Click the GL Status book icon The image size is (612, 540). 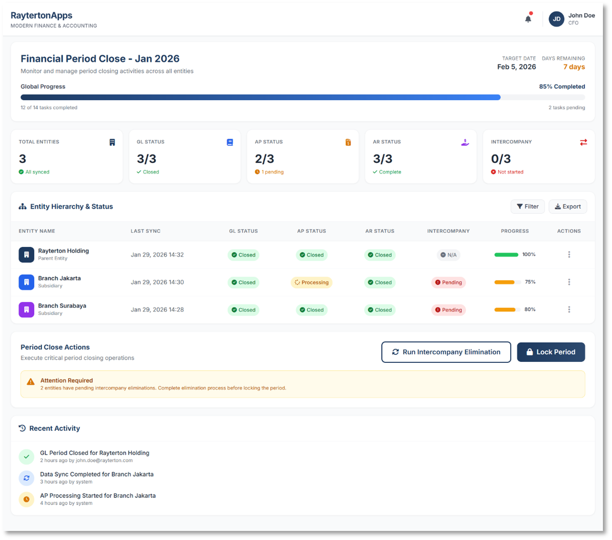click(230, 142)
